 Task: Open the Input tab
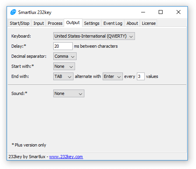pyautogui.click(x=38, y=23)
